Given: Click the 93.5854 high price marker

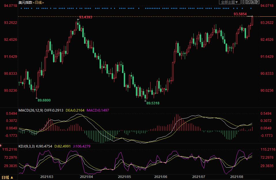Looking at the screenshot, I should (x=239, y=14).
